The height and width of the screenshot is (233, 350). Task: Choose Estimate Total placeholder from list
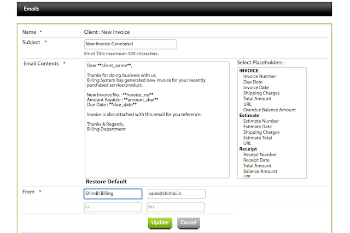pyautogui.click(x=259, y=138)
